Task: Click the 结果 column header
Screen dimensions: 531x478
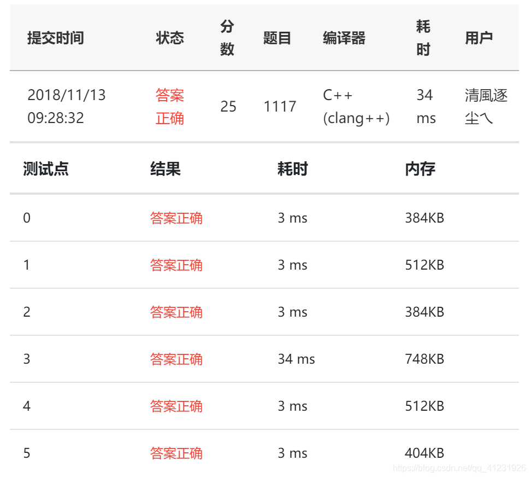Action: (x=166, y=168)
